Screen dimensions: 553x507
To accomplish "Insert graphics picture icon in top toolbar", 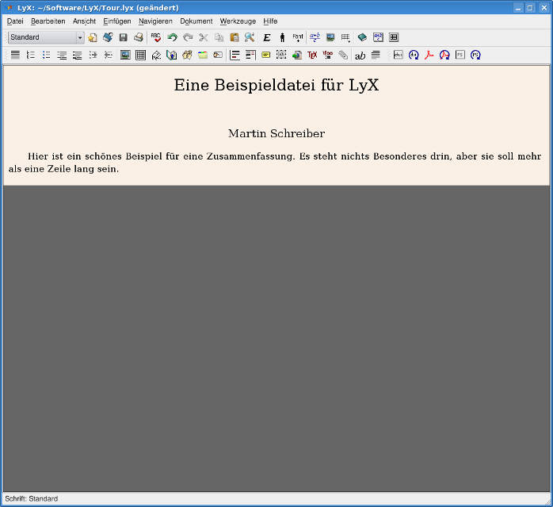I will click(x=330, y=37).
